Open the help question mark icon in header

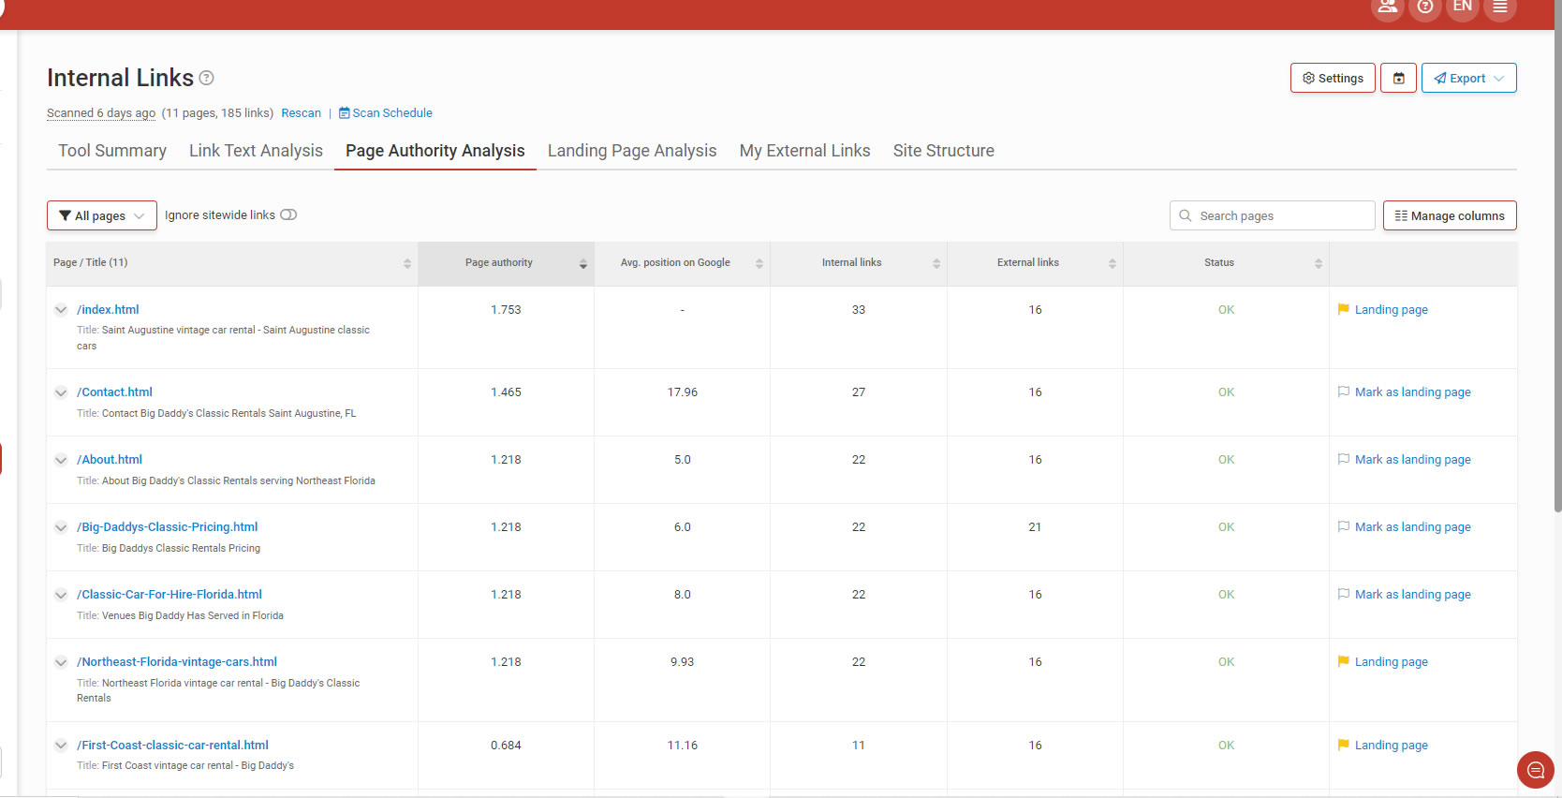pyautogui.click(x=1424, y=7)
